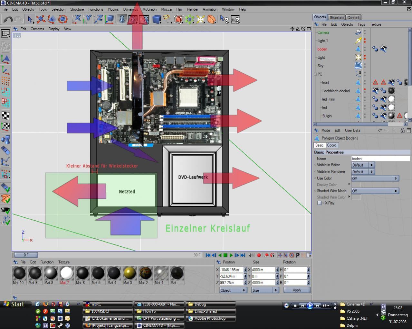
Task: Open the MoGraph menu
Action: [149, 9]
